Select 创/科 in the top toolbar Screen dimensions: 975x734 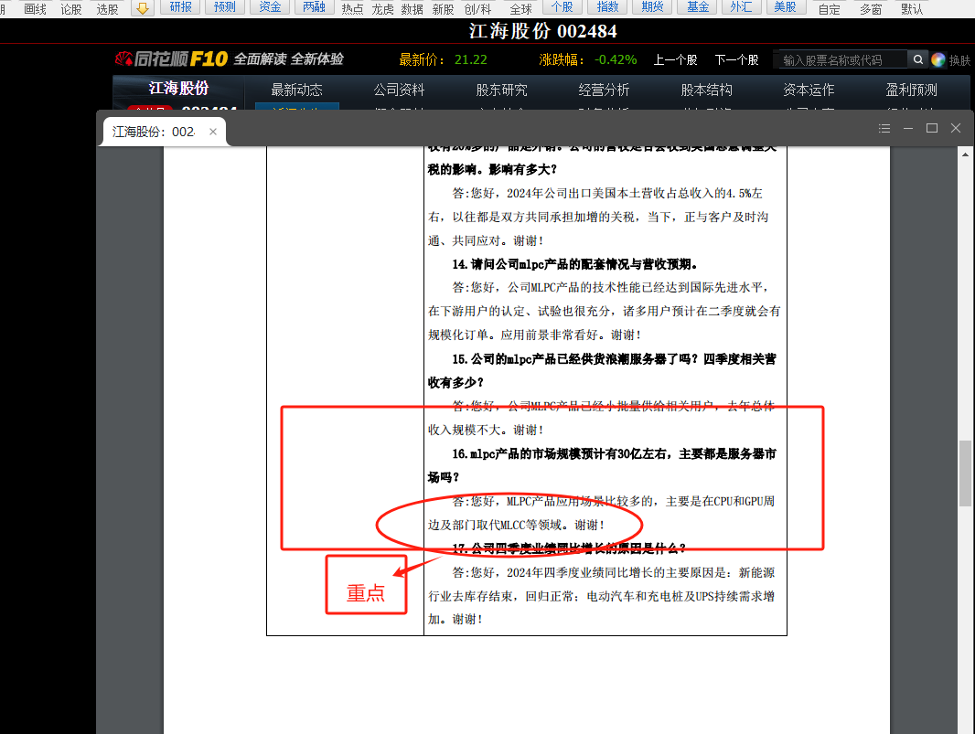477,9
